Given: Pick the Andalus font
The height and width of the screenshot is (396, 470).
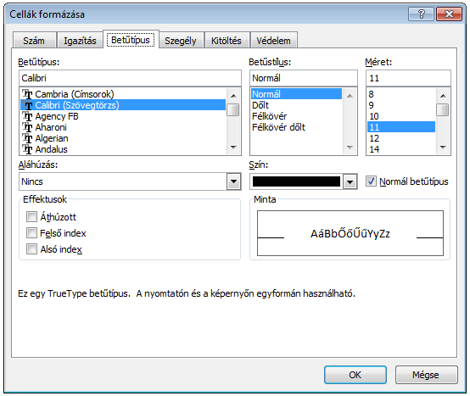Looking at the screenshot, I should [123, 149].
